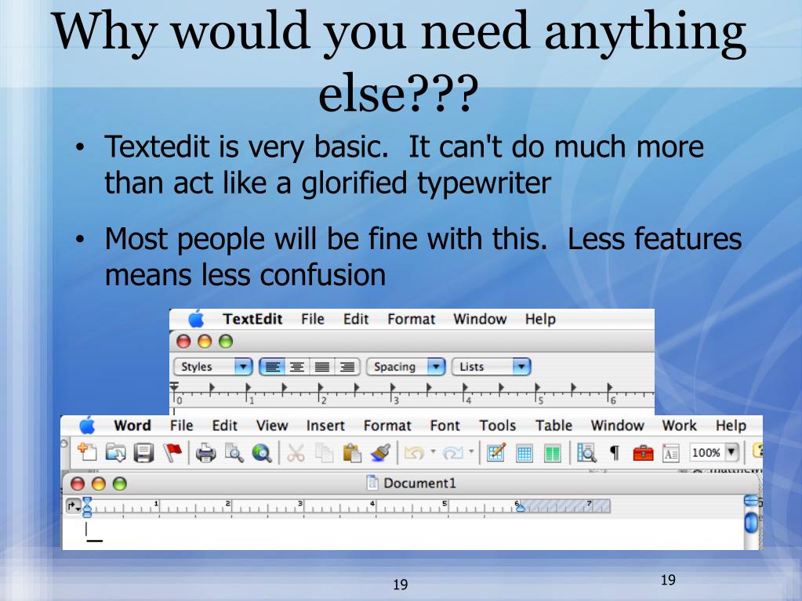Click the vertical scrollbar thumb in Word
The image size is (802, 601).
751,523
